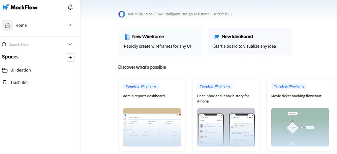Click Template: Wireframe tag on Movie ticket card

tap(289, 87)
